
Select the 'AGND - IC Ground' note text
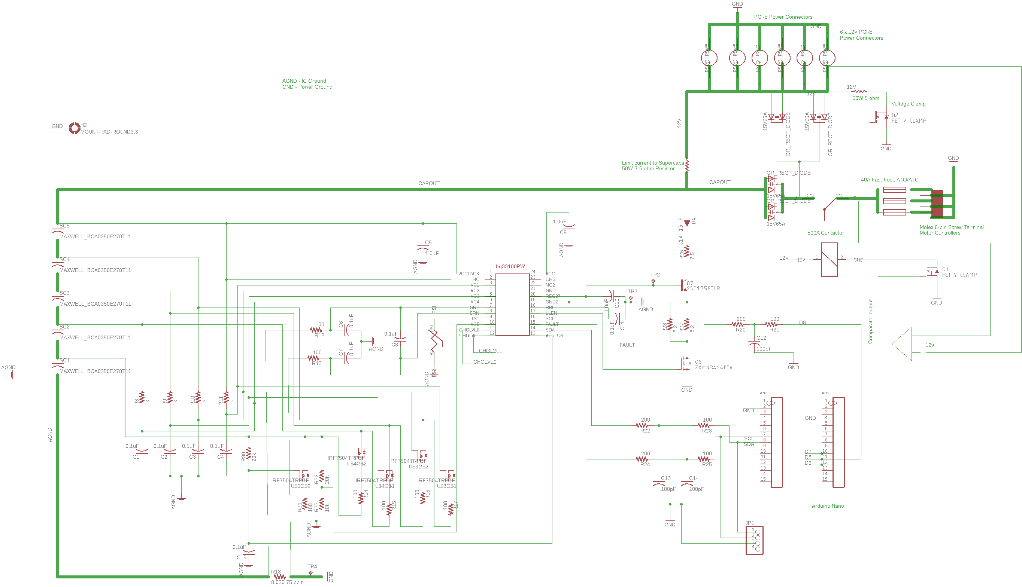pos(304,81)
